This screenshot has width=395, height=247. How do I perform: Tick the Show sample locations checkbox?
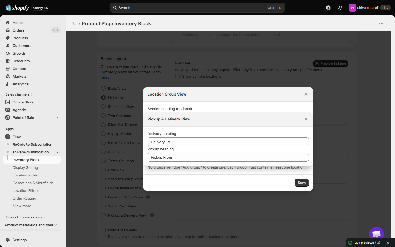(x=177, y=76)
